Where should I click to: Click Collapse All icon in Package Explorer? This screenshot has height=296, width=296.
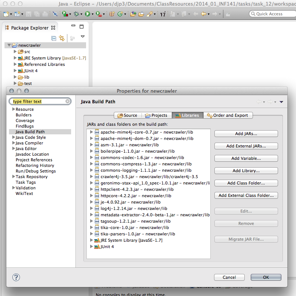coord(54,38)
